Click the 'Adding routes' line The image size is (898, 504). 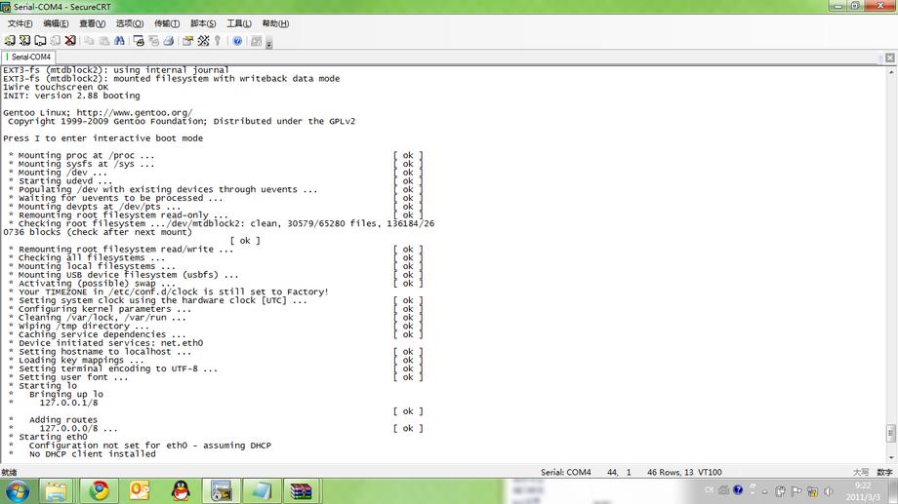coord(63,419)
